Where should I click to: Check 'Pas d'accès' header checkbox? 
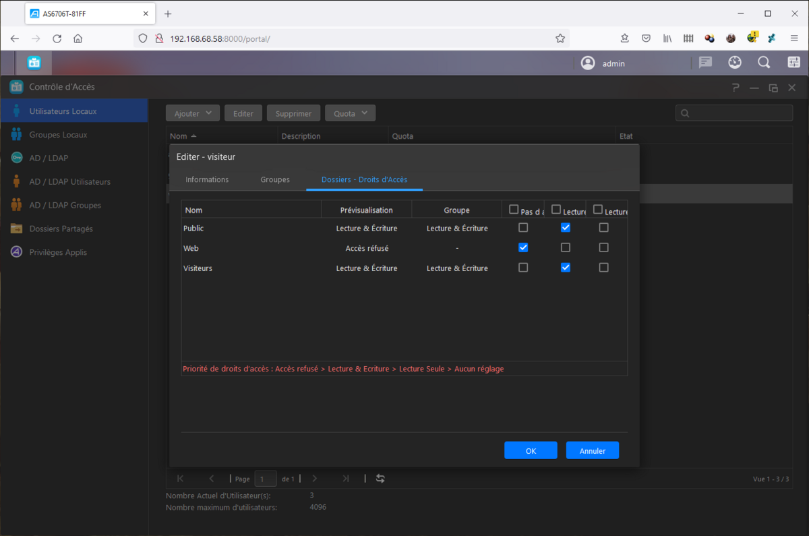point(514,210)
